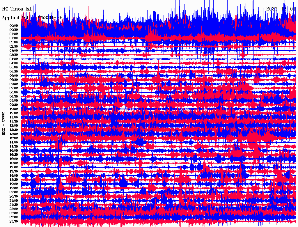Image resolution: width=298 pixels, height=227 pixels.
Task: Click the 'HC Tinos Isl.' station title
Action: click(x=17, y=9)
